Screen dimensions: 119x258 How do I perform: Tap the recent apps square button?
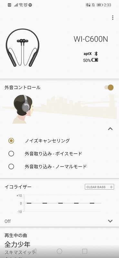pyautogui.click(x=84, y=251)
